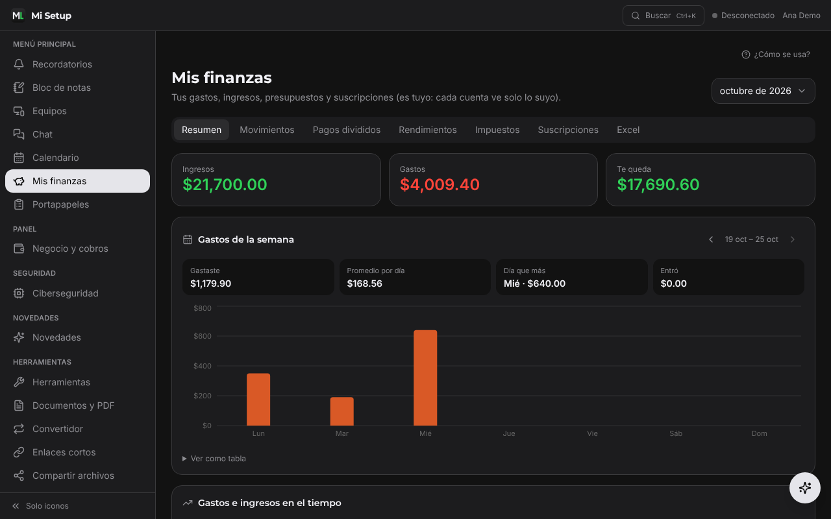
Task: Click the Enlaces cortos link icon
Action: (x=19, y=452)
